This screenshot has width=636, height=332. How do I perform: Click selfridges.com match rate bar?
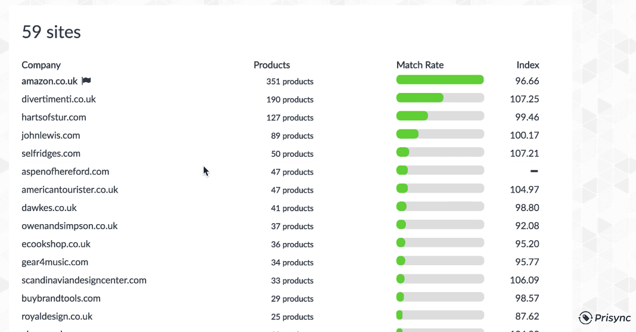[x=440, y=153]
